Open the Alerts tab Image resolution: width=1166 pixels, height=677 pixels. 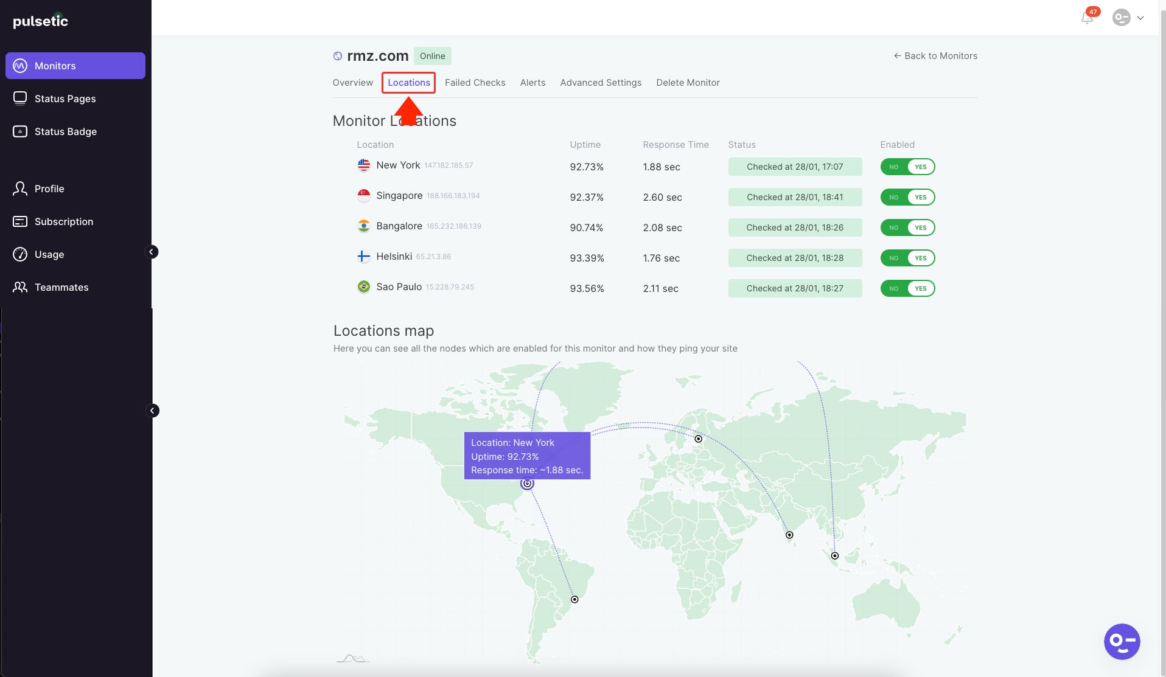[x=532, y=83]
